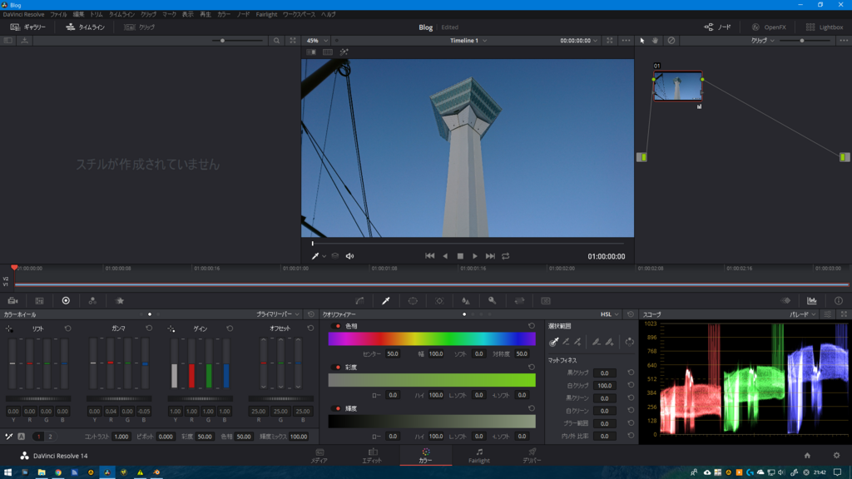This screenshot has width=852, height=479.
Task: Open scope settings next to パレード
Action: [x=827, y=314]
